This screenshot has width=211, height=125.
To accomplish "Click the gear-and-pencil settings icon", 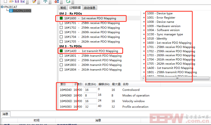I will click(x=34, y=1).
